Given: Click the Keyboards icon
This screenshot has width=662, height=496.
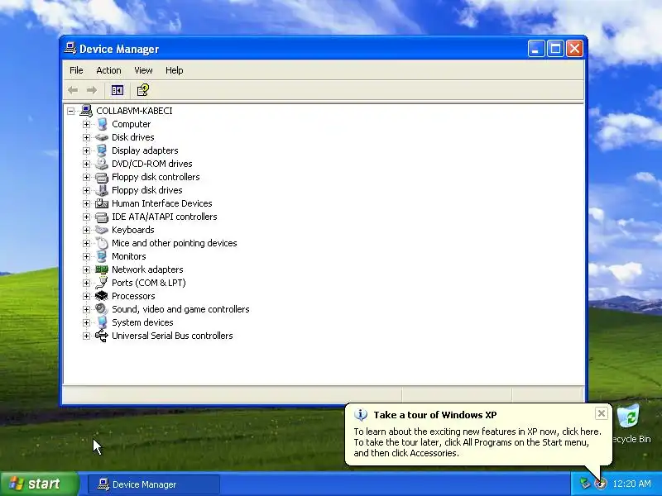Looking at the screenshot, I should pyautogui.click(x=102, y=230).
